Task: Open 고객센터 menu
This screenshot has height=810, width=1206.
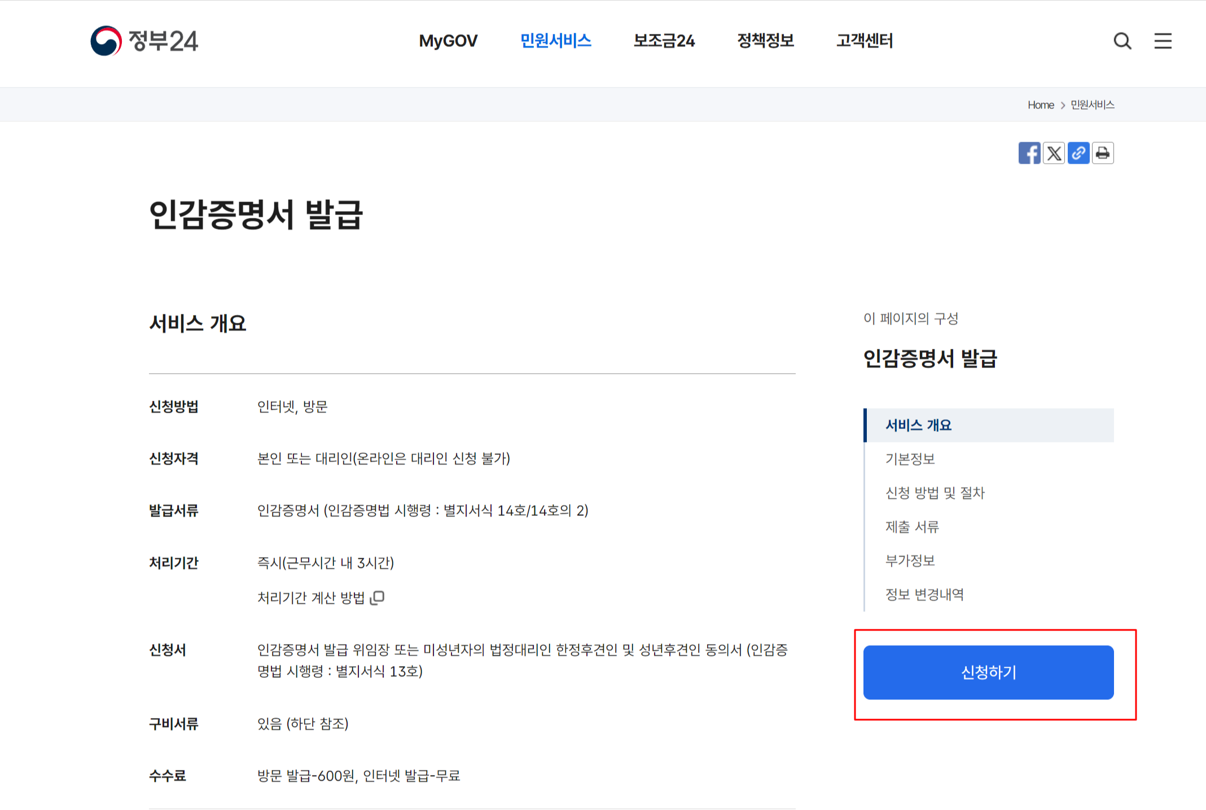Action: point(864,41)
